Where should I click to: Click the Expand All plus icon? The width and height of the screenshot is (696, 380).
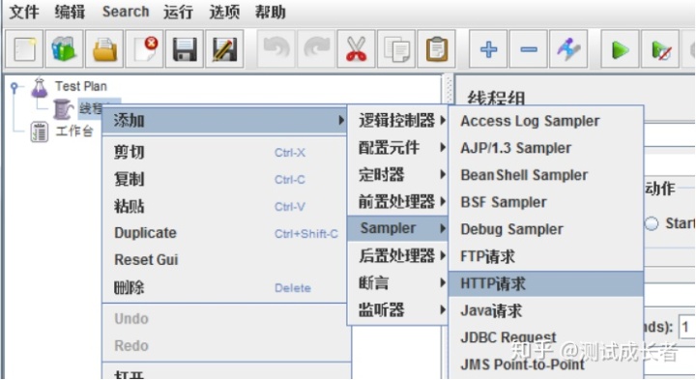click(x=488, y=49)
